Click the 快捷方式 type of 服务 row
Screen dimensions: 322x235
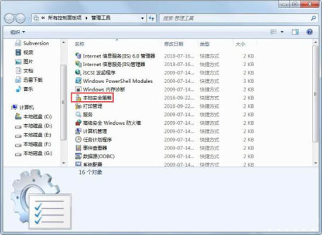(210, 114)
